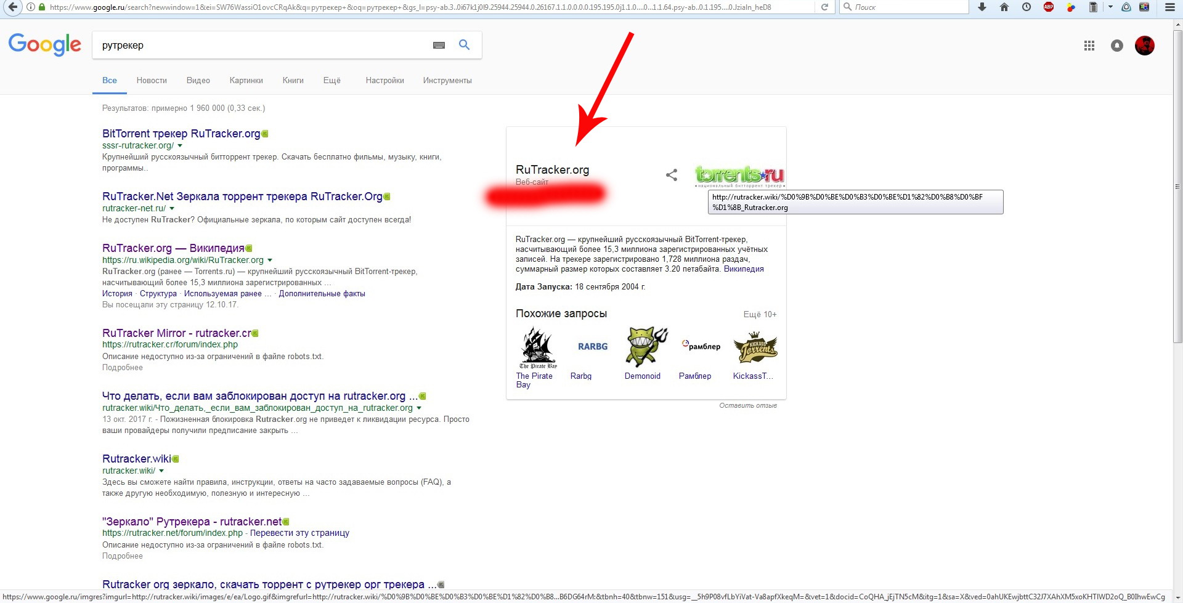Image resolution: width=1183 pixels, height=603 pixels.
Task: Click Ещё 10+ related searches
Action: (x=760, y=314)
